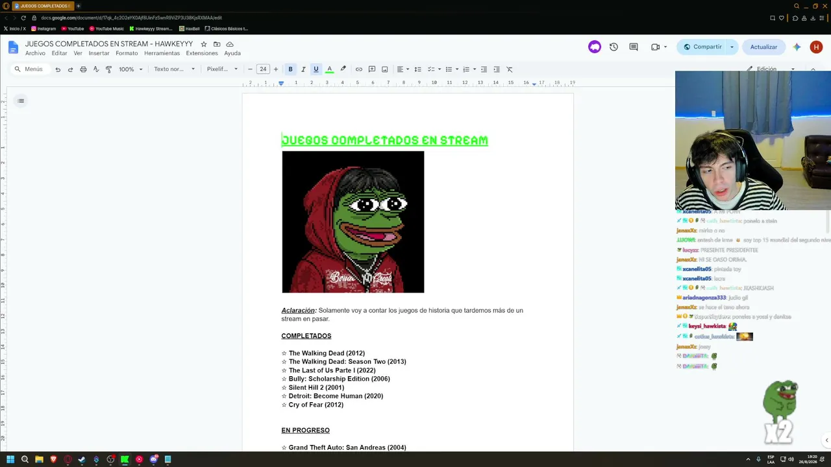Open version history clock icon
Screen dimensions: 831x467
(x=614, y=47)
